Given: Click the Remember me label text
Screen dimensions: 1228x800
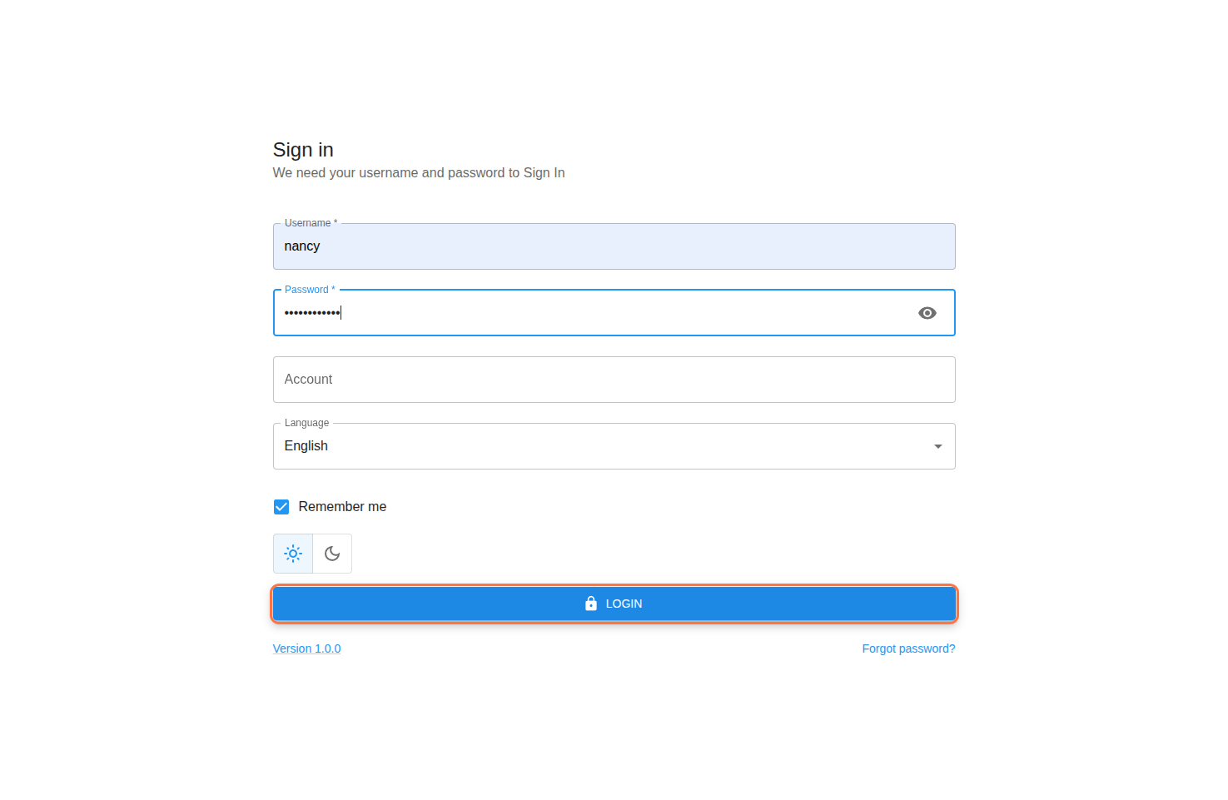Looking at the screenshot, I should tap(342, 507).
